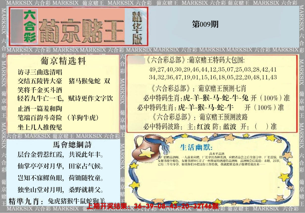The width and height of the screenshot is (305, 213).
Task: Open the 葡京精选料 section heading
Action: (x=63, y=61)
